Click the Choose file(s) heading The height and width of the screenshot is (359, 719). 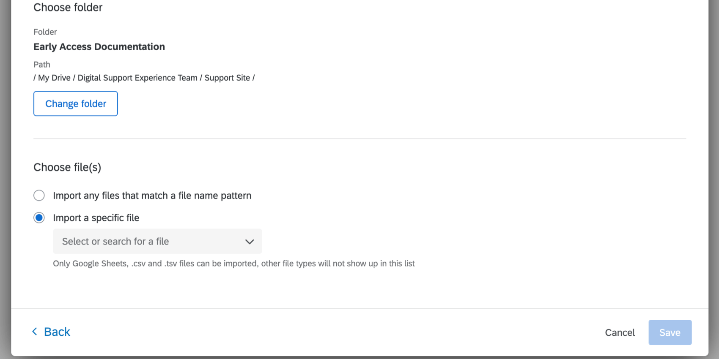coord(67,167)
